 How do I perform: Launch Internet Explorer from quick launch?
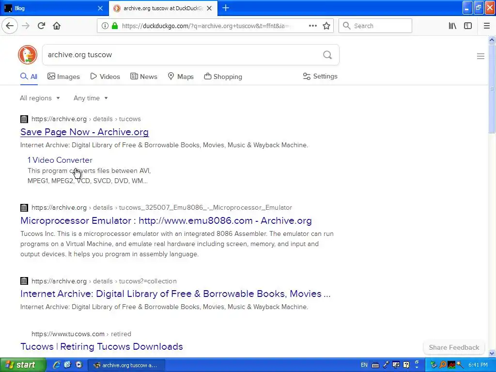click(56, 365)
